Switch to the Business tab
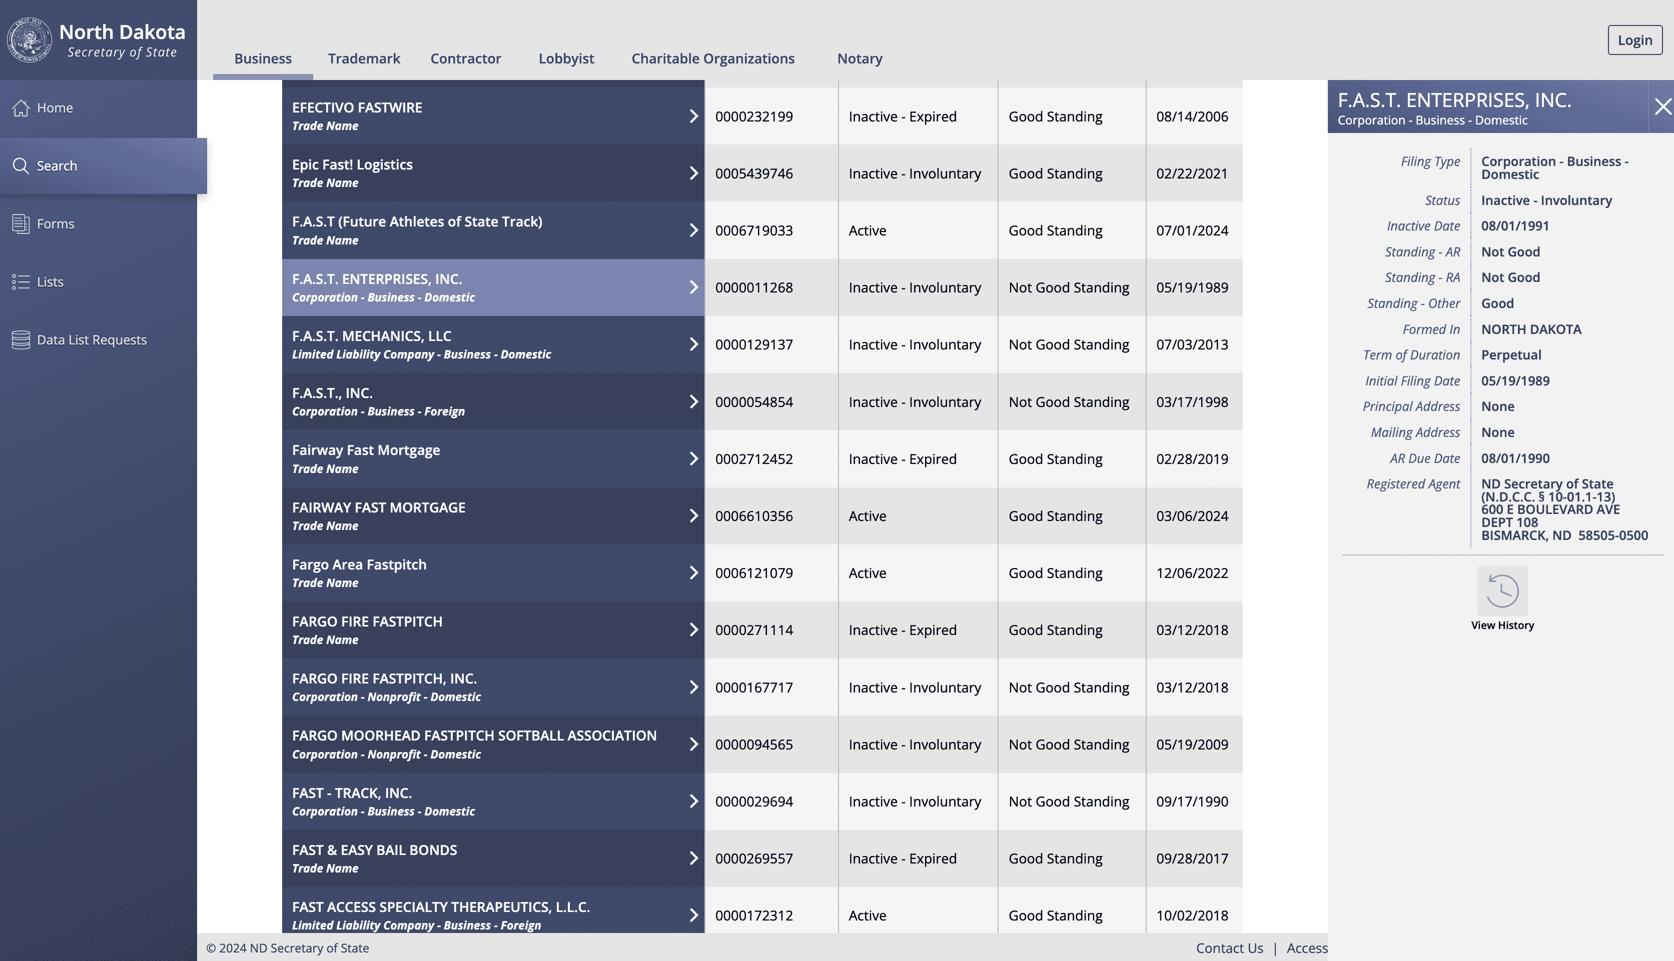1674x961 pixels. [x=263, y=58]
